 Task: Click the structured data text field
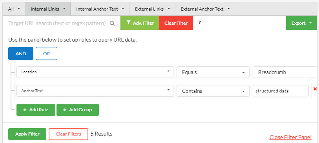(281, 91)
